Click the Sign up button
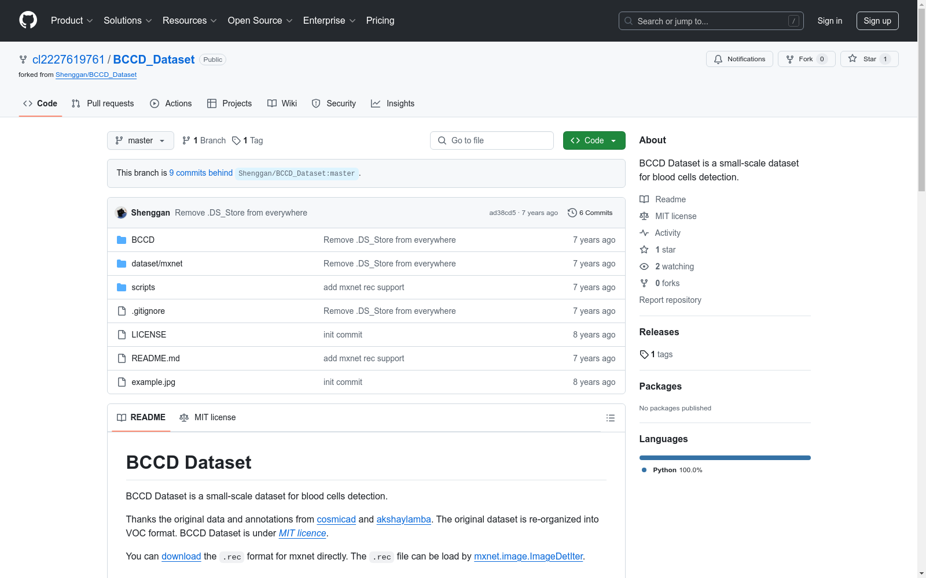Viewport: 926px width, 578px height. click(x=877, y=21)
